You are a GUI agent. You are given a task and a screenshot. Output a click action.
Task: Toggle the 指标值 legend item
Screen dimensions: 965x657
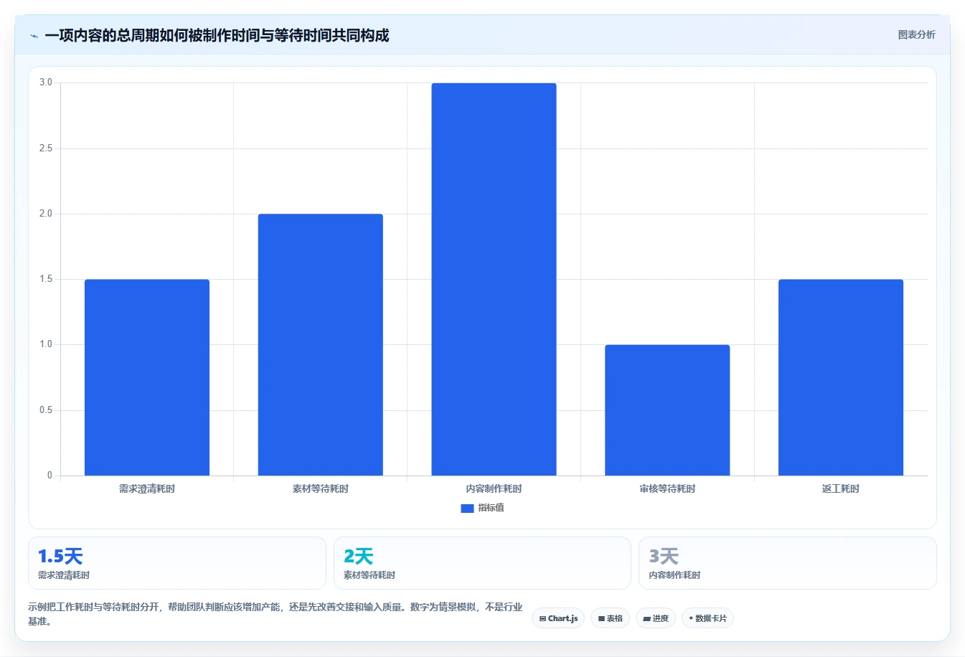[482, 508]
